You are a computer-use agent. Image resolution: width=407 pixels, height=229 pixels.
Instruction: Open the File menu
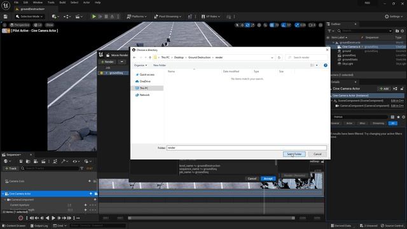coord(16,3)
